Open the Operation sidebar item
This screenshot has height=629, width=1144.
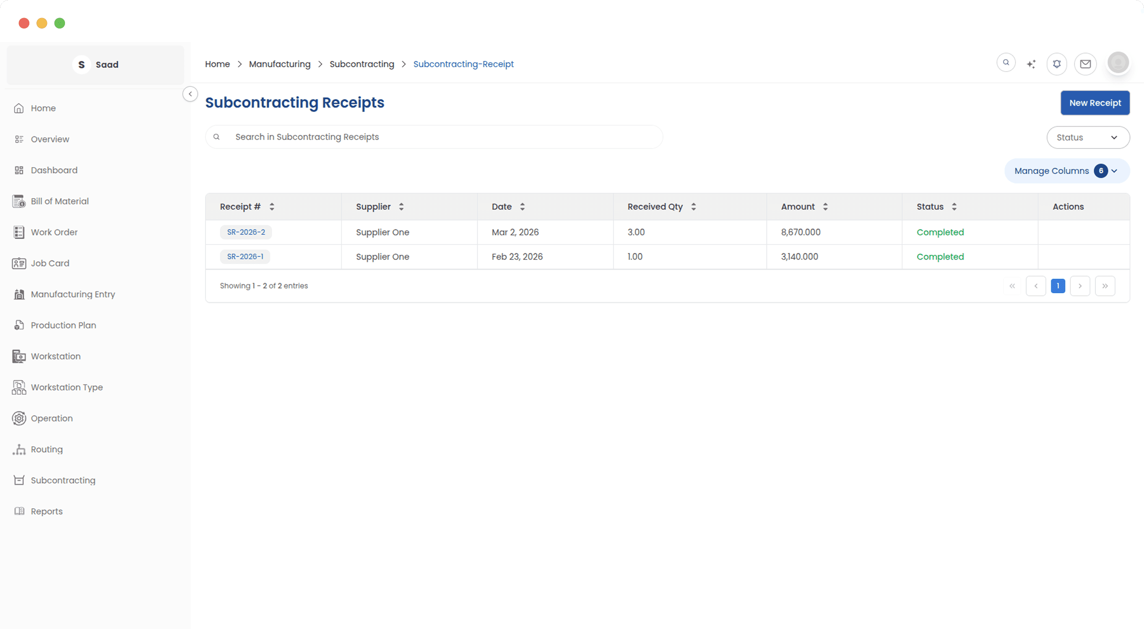tap(52, 418)
